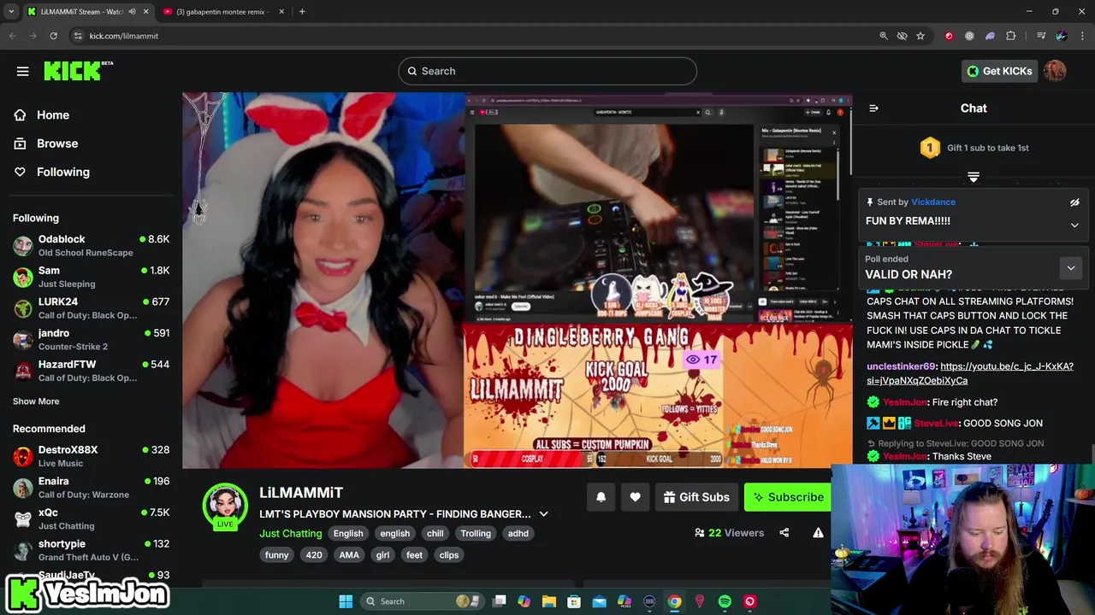1095x615 pixels.
Task: Hide the pinned message by Vickdance
Action: click(x=1074, y=202)
